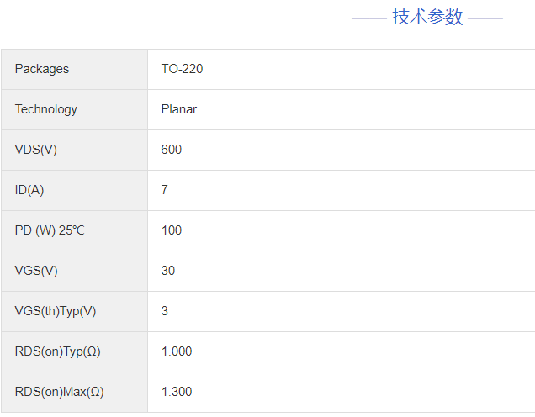This screenshot has width=535, height=417.
Task: Click the Planar technology value
Action: 179,109
